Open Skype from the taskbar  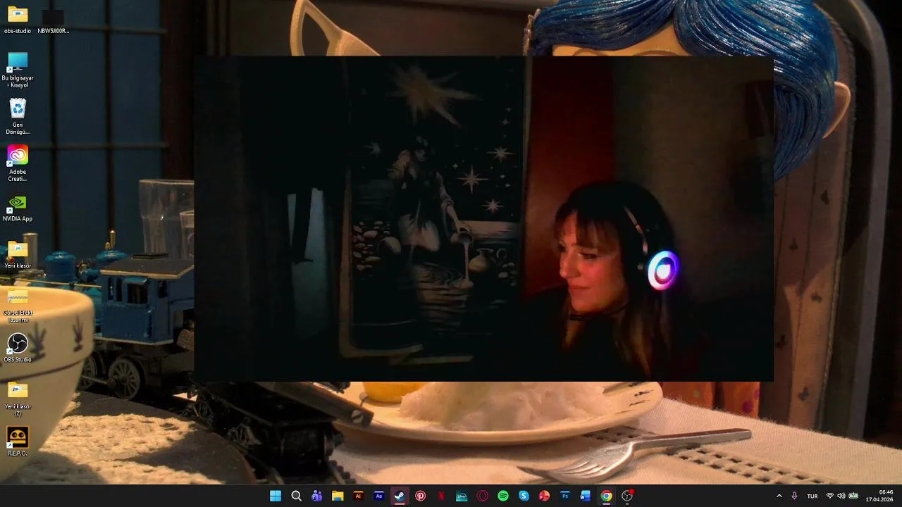tap(524, 496)
